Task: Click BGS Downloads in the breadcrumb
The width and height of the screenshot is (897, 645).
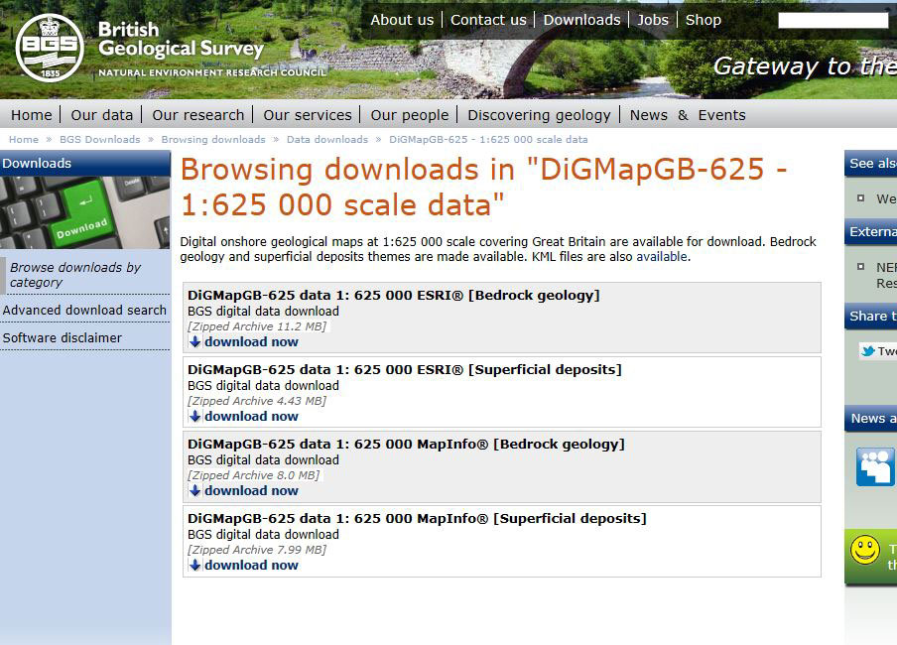Action: click(x=99, y=140)
